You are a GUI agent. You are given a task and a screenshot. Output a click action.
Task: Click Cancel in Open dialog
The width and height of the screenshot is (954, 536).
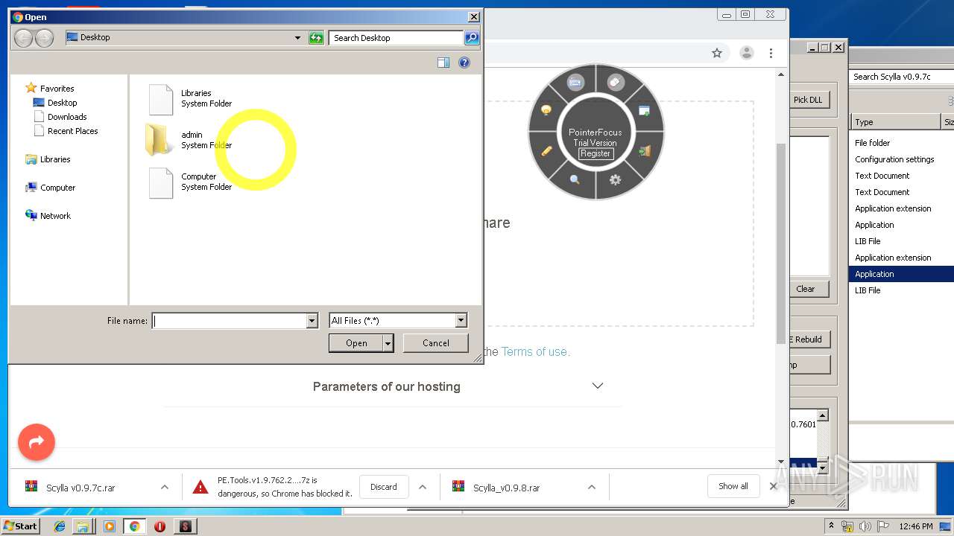[436, 343]
